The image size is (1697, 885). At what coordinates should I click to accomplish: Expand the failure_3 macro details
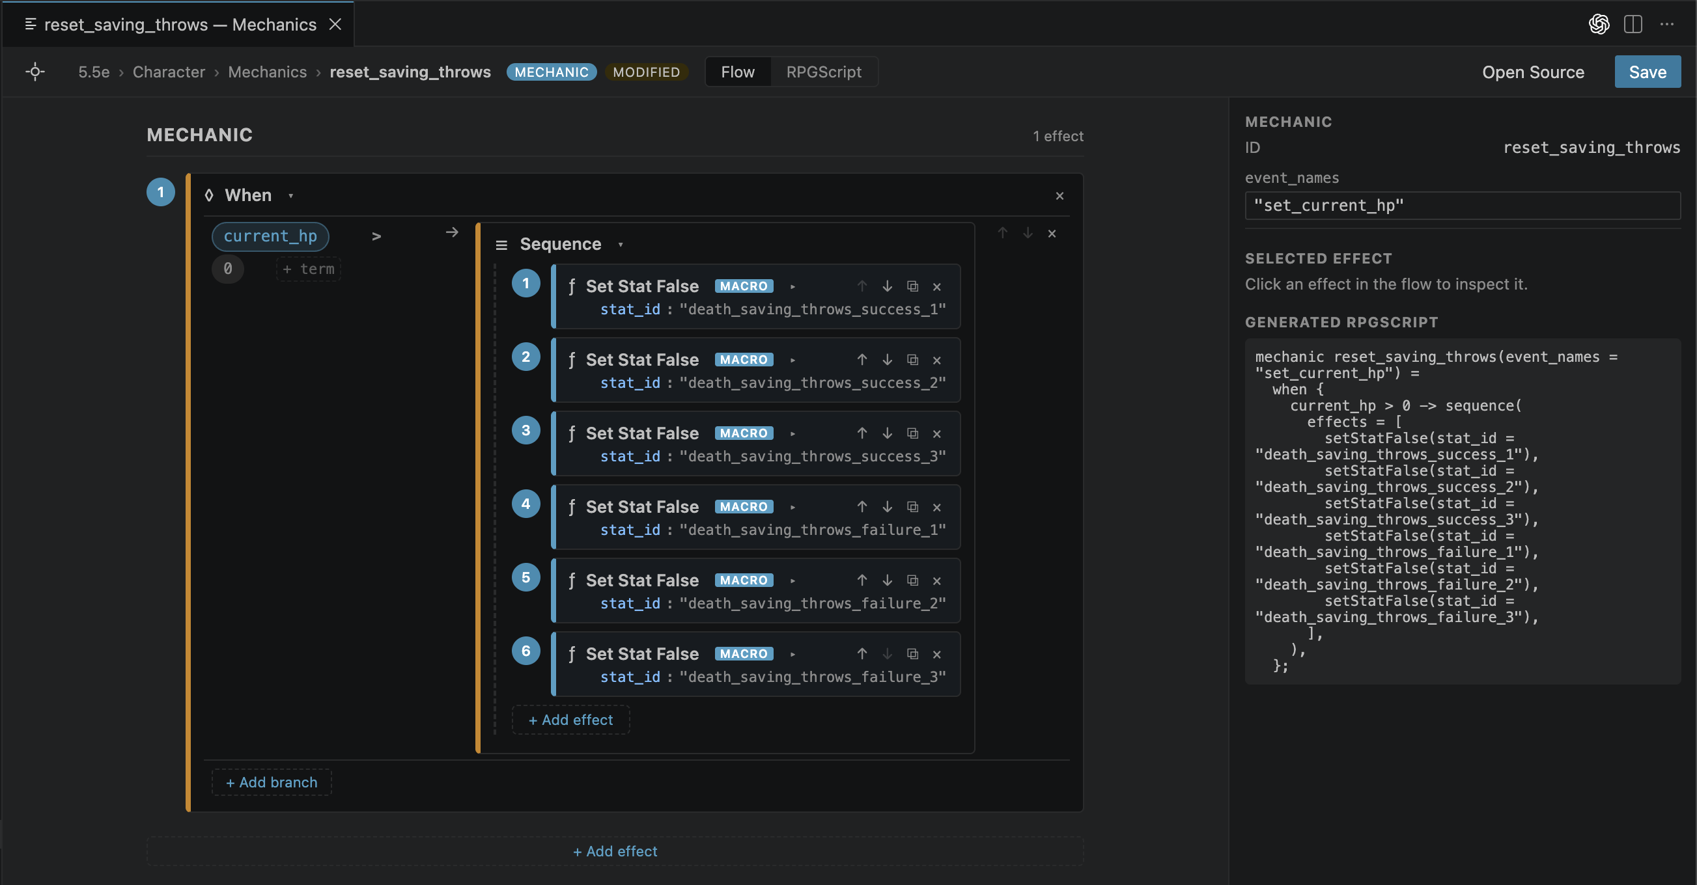pyautogui.click(x=792, y=654)
